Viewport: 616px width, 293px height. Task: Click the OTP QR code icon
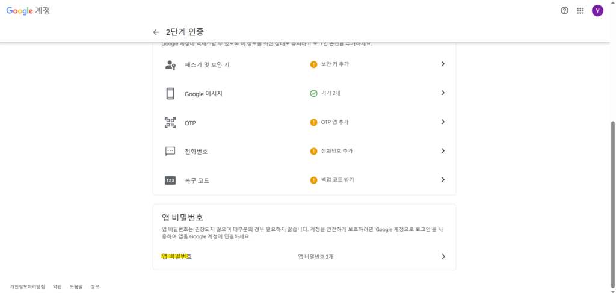(170, 122)
